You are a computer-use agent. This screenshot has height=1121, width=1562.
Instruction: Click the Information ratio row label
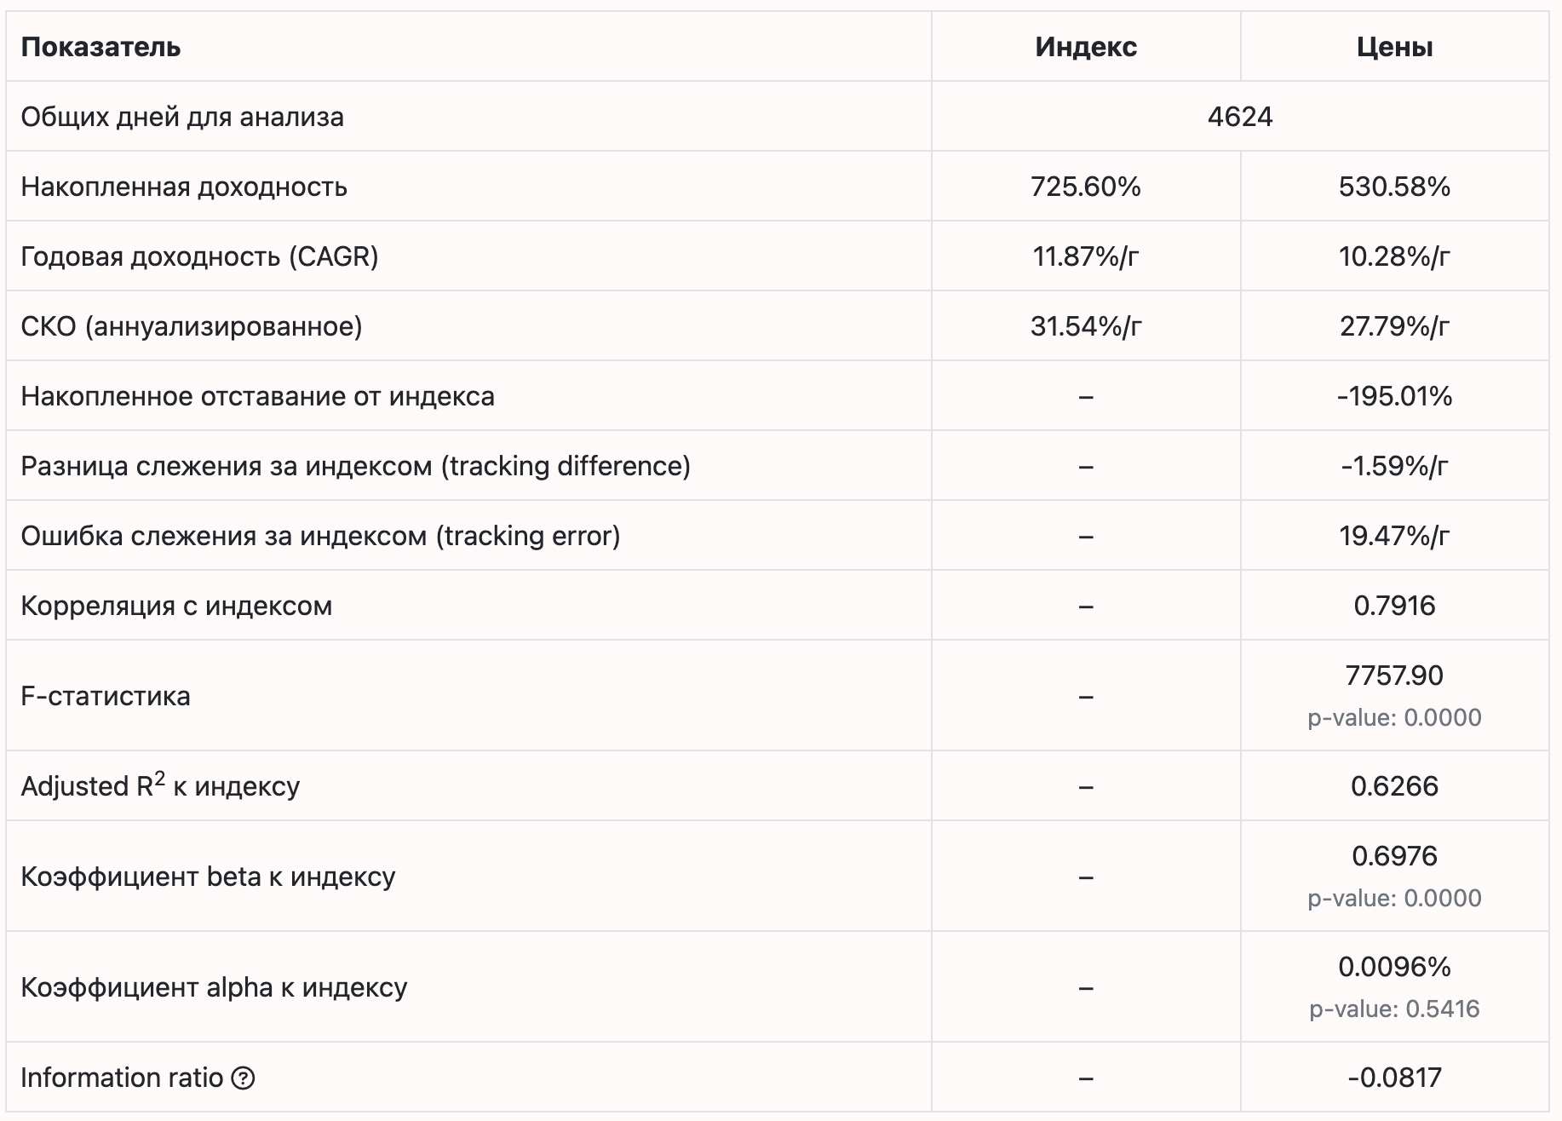[122, 1078]
